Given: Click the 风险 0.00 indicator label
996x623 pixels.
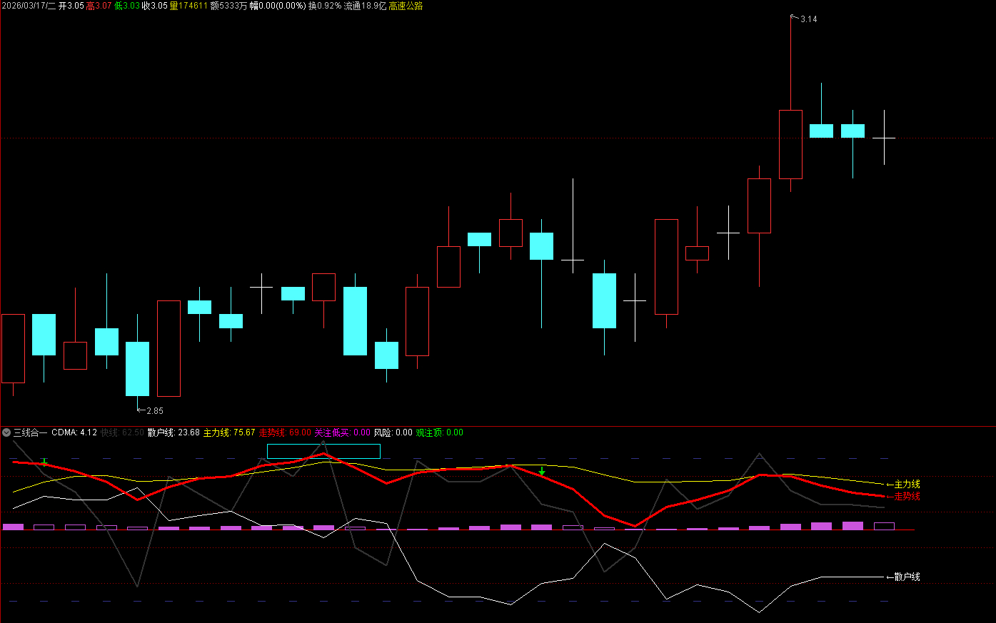Looking at the screenshot, I should [x=393, y=432].
